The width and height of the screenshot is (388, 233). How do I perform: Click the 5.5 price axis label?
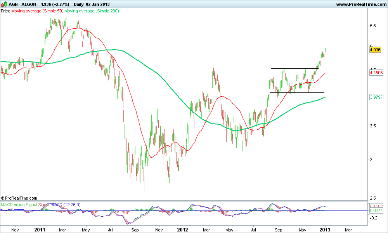(372, 26)
